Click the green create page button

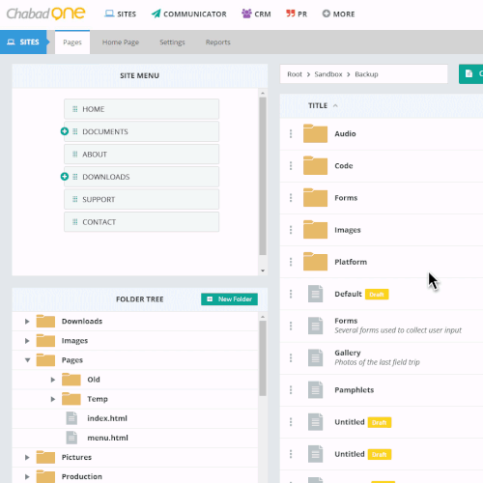click(x=471, y=74)
